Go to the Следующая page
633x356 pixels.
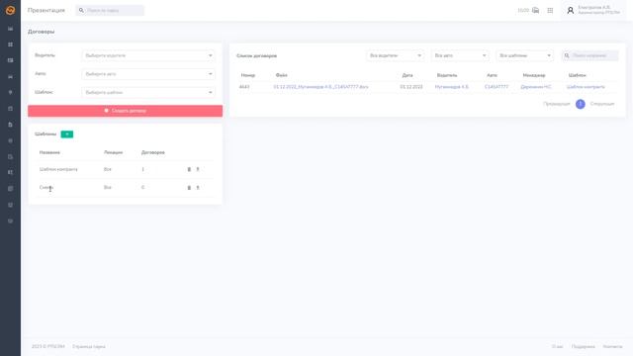click(x=602, y=104)
